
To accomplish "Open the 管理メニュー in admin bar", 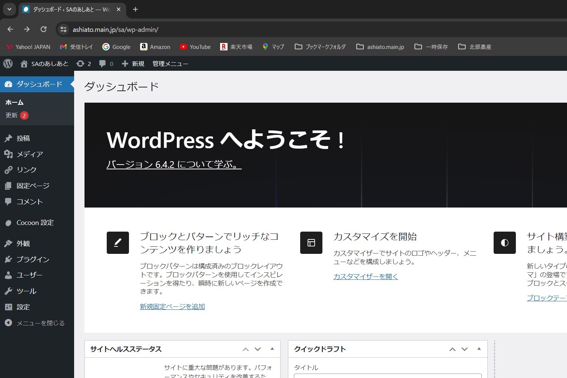I will coord(169,63).
